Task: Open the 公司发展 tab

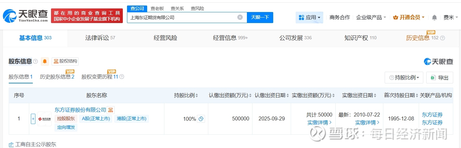Action: click(x=295, y=38)
